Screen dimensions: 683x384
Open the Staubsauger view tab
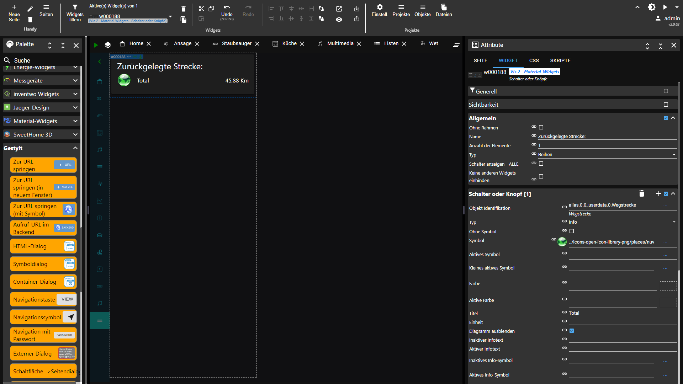[237, 43]
